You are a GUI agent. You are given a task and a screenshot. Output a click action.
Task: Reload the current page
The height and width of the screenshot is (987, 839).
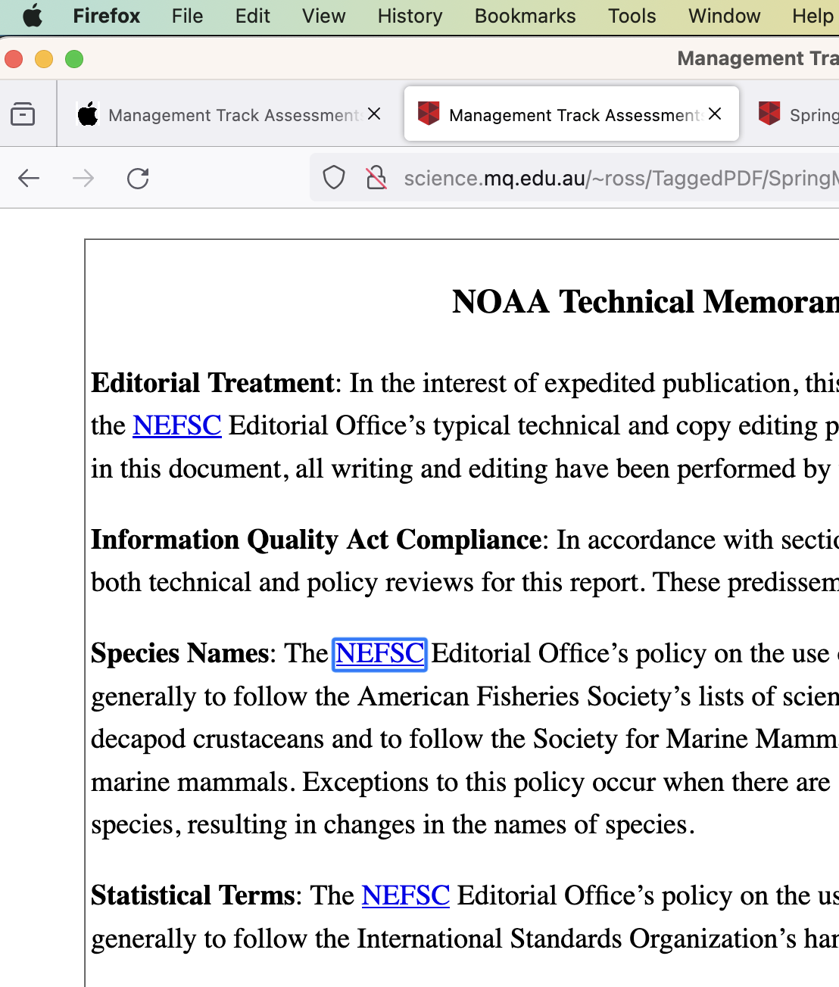(138, 179)
